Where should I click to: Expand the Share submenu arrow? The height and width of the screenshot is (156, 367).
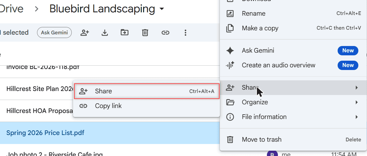pyautogui.click(x=356, y=88)
